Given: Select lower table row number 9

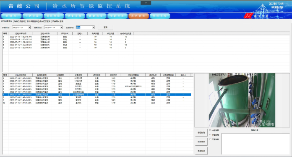Looking at the screenshot, I should pyautogui.click(x=96, y=100).
